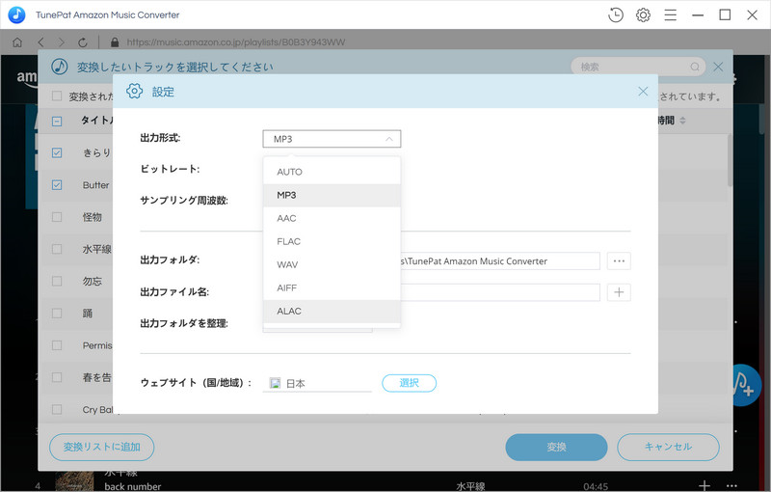Open the conversion history clock icon

pos(615,14)
